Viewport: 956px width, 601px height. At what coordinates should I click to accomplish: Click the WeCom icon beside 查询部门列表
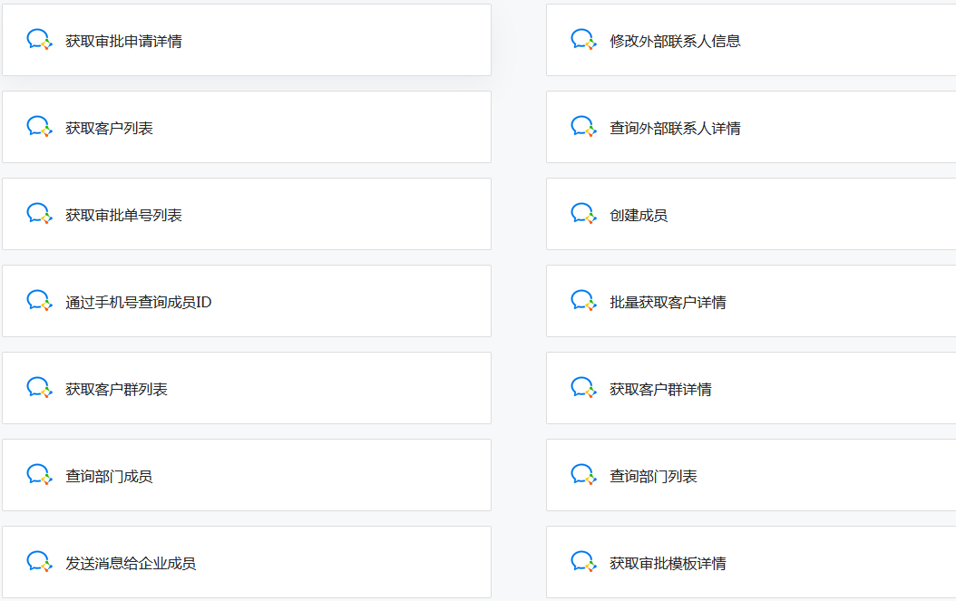click(583, 475)
